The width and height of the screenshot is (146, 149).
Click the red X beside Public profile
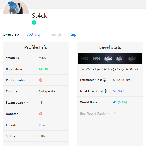point(41,80)
